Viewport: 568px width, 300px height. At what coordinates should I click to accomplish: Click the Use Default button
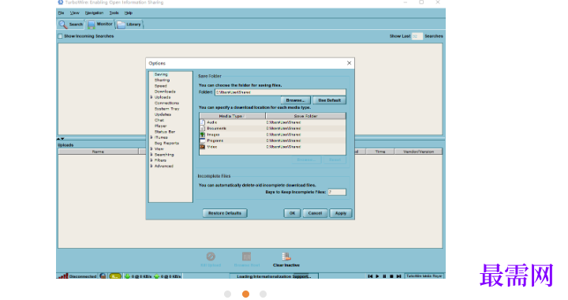[329, 100]
